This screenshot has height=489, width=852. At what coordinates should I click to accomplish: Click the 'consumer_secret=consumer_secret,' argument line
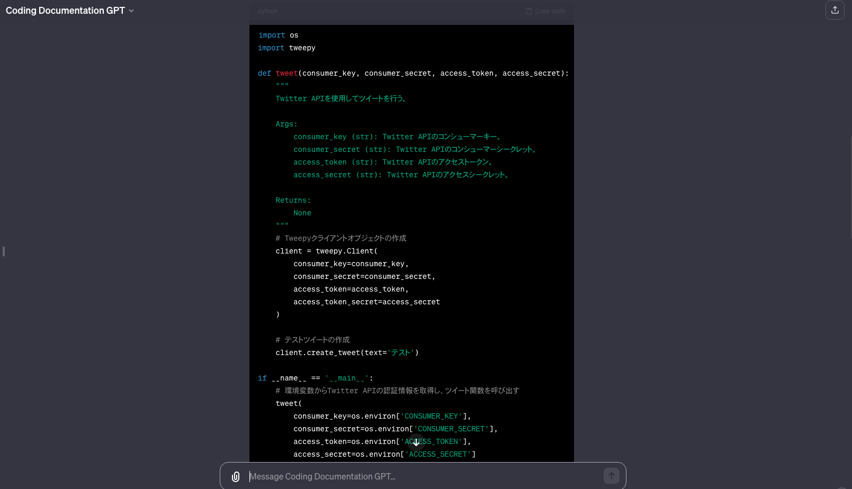click(364, 277)
